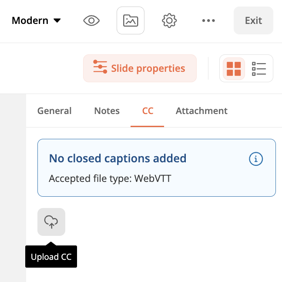The height and width of the screenshot is (282, 282).
Task: Select the Attachment tab
Action: pyautogui.click(x=201, y=111)
